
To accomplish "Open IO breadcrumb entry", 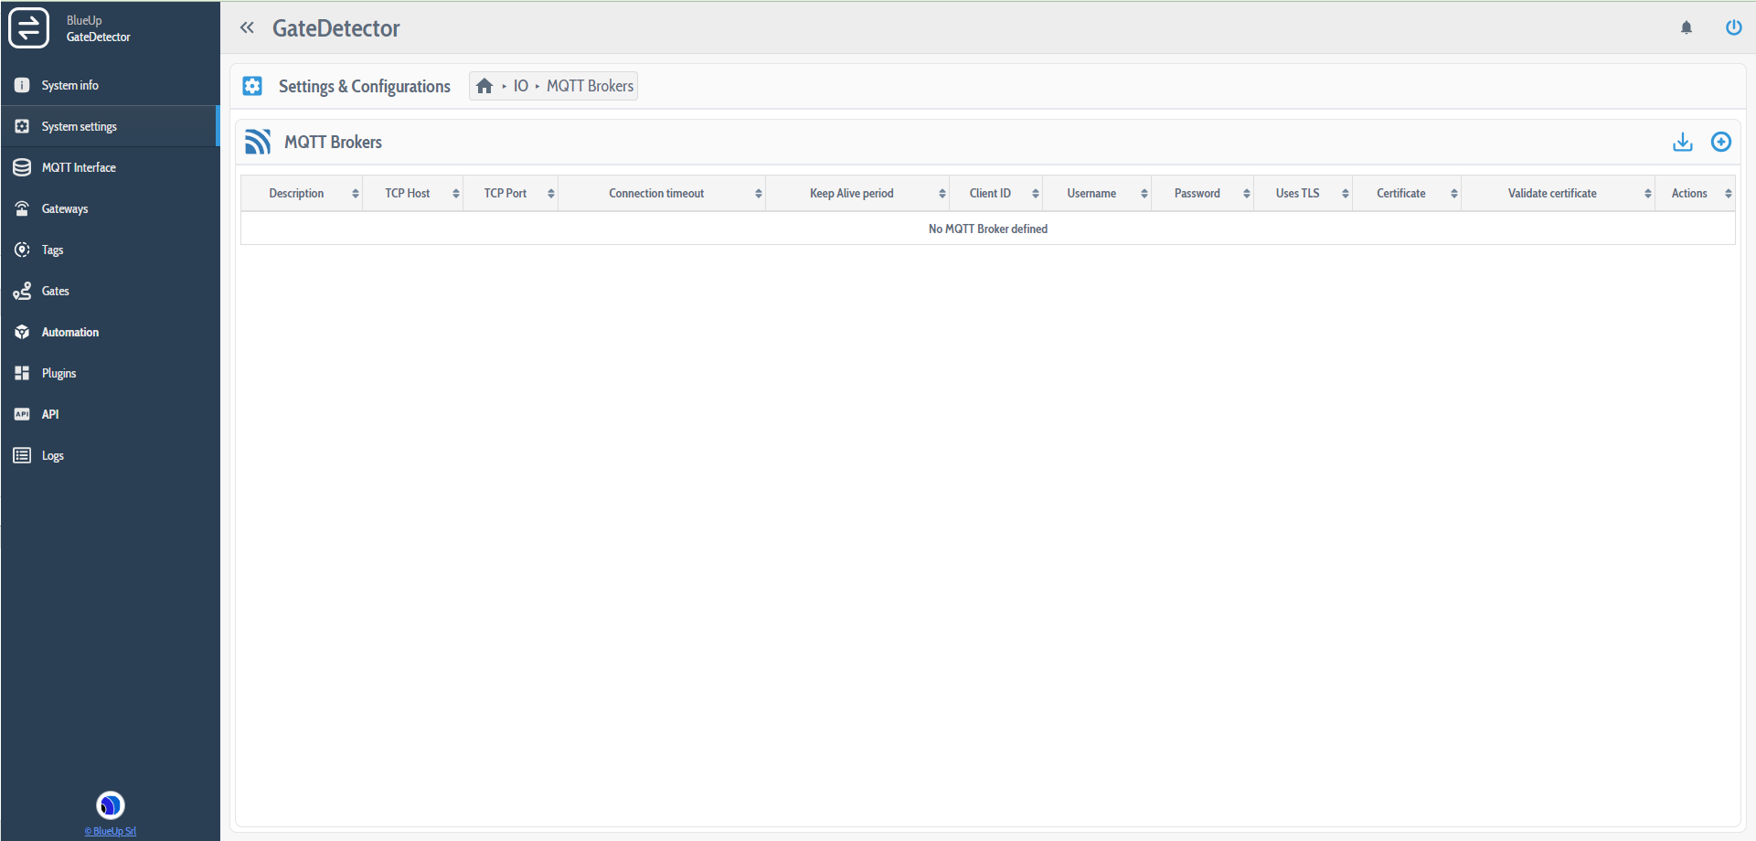I will (521, 85).
